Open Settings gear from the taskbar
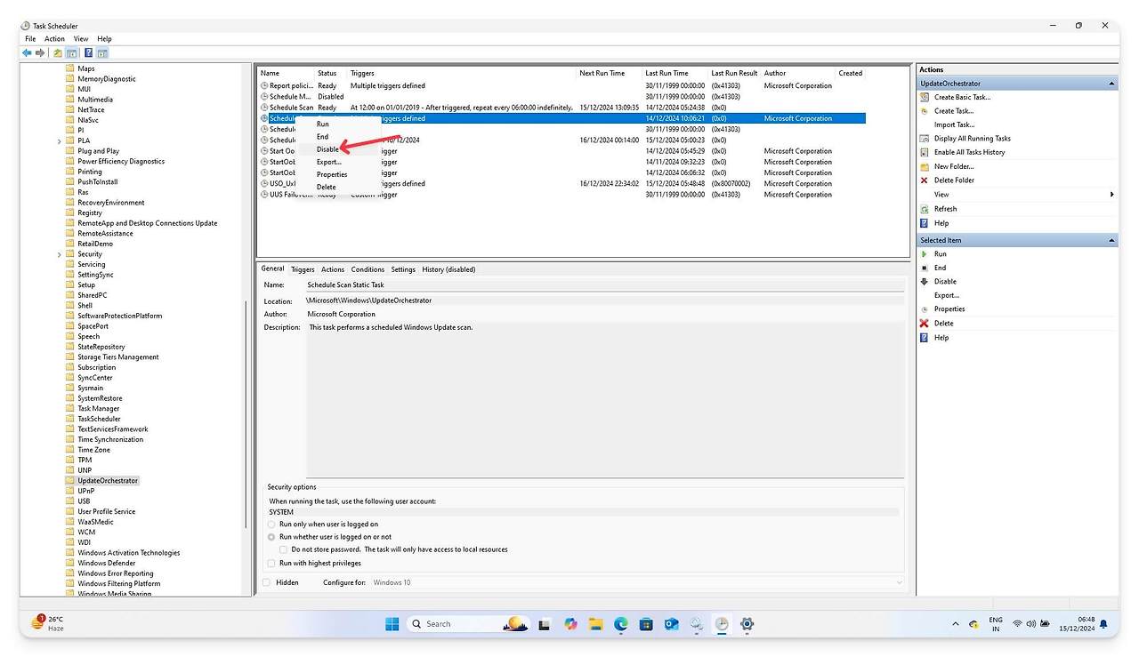Viewport: 1139px width, 657px height. pos(747,624)
